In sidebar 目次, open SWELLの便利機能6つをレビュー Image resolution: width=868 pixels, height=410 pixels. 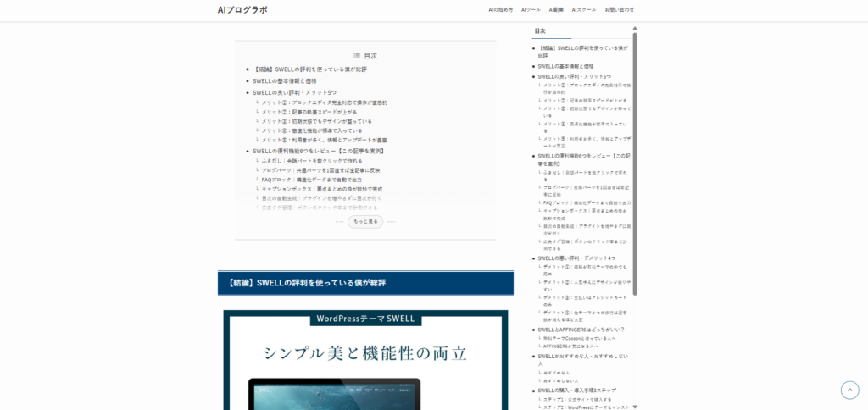(x=584, y=160)
